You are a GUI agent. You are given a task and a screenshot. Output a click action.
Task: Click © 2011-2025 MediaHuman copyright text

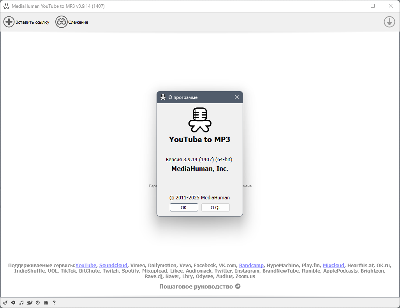point(199,197)
